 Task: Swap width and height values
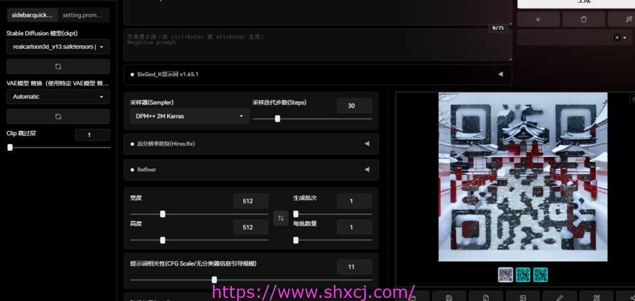click(x=281, y=218)
